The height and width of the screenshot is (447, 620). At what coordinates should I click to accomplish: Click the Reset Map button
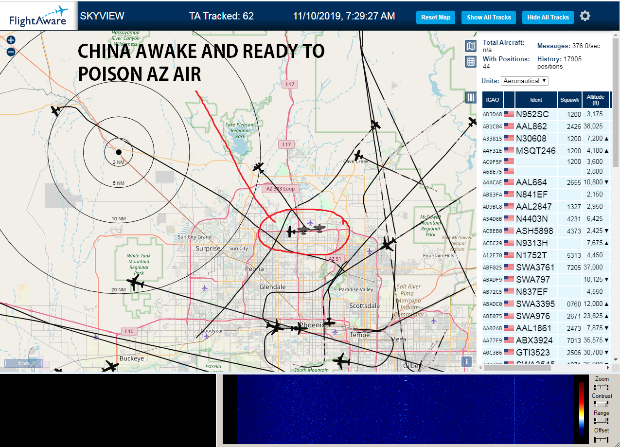pyautogui.click(x=436, y=18)
